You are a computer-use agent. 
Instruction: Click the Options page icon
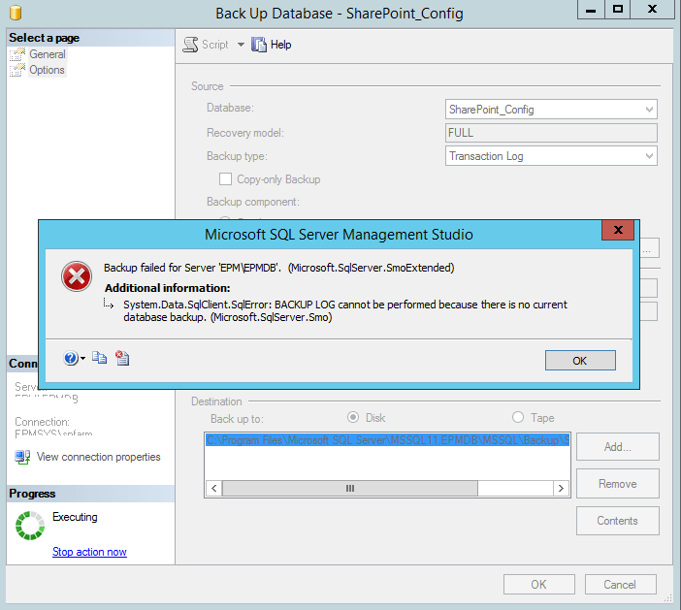point(17,70)
